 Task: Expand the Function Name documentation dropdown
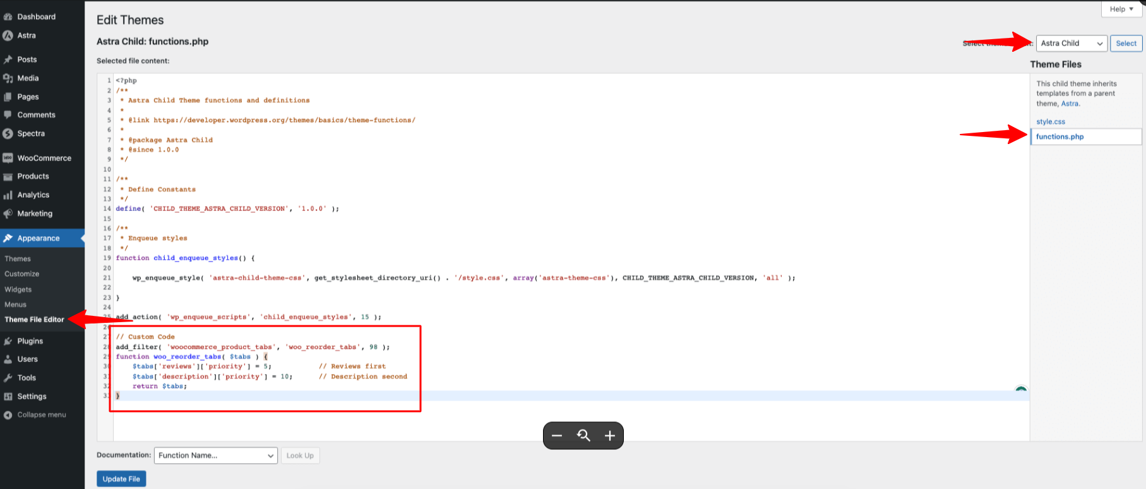point(215,456)
